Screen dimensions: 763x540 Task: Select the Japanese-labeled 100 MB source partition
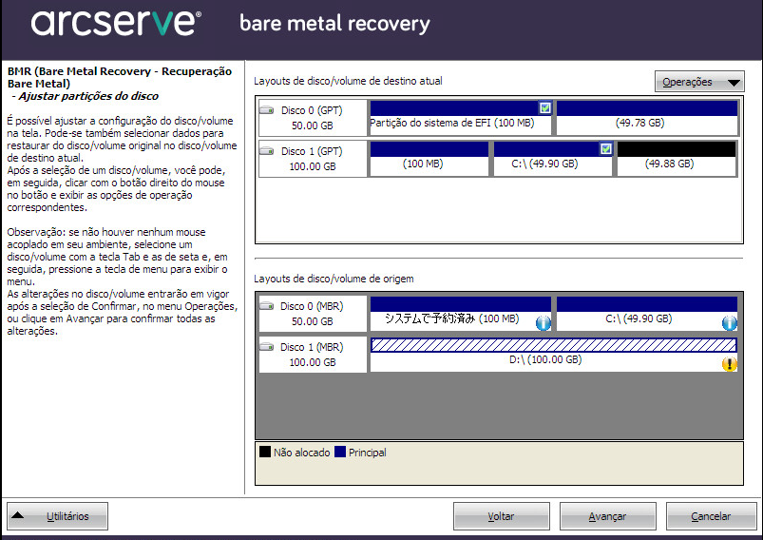click(x=460, y=314)
